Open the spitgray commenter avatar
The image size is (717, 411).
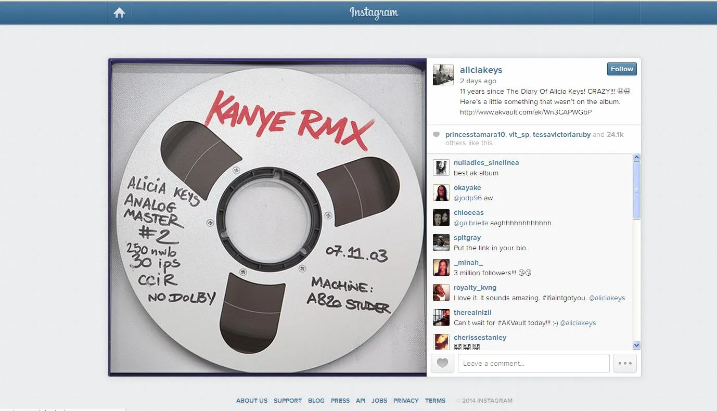coord(441,242)
